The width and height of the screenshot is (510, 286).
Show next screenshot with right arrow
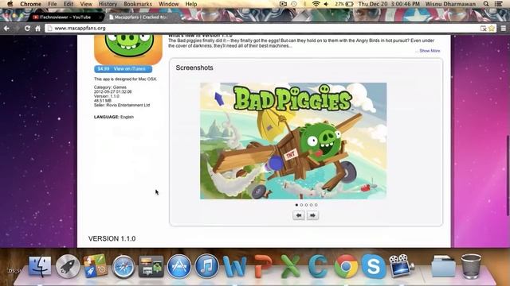click(x=312, y=215)
